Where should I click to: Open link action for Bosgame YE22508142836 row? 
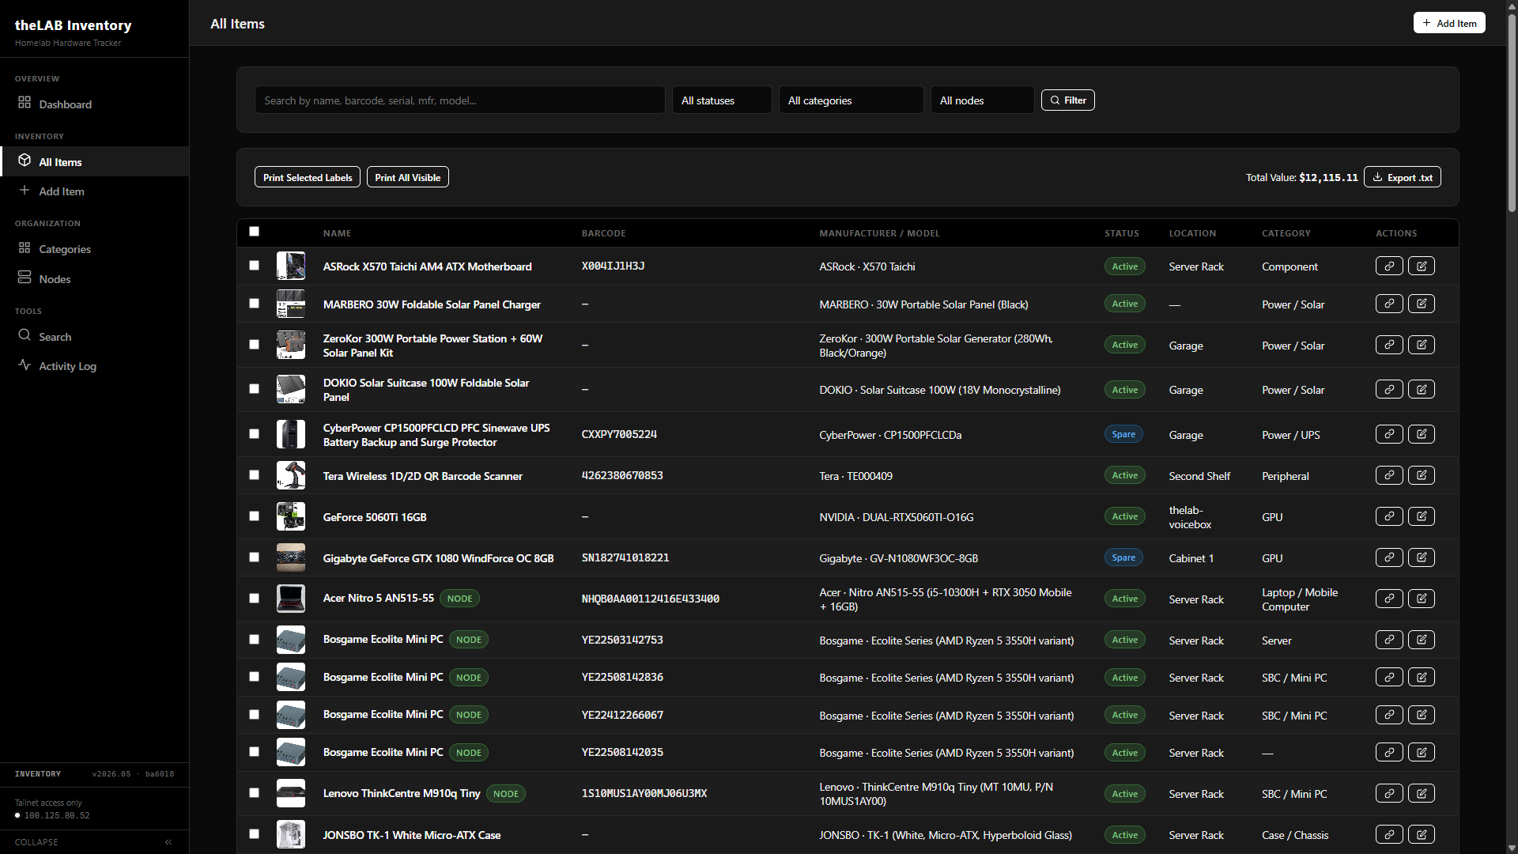1389,677
